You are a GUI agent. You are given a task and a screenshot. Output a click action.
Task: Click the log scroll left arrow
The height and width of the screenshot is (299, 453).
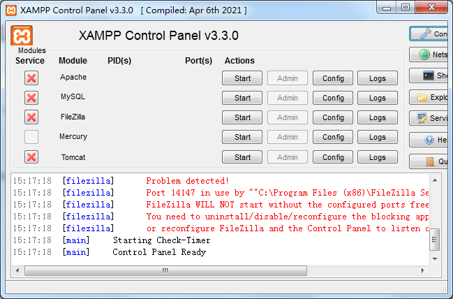coord(17,270)
